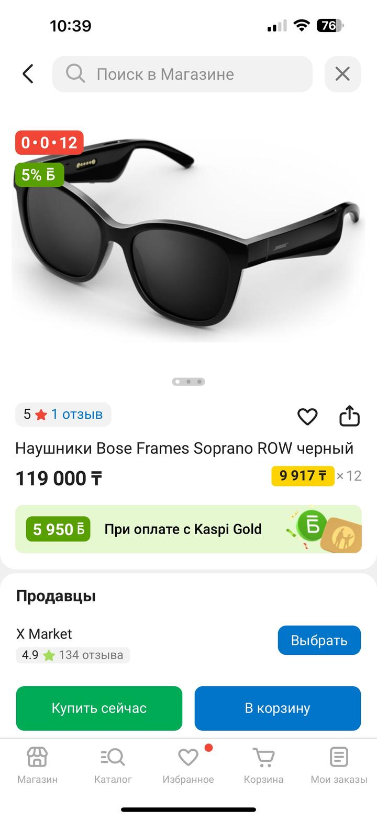Tap the Купить сейчас button
The width and height of the screenshot is (377, 819).
coord(99,708)
